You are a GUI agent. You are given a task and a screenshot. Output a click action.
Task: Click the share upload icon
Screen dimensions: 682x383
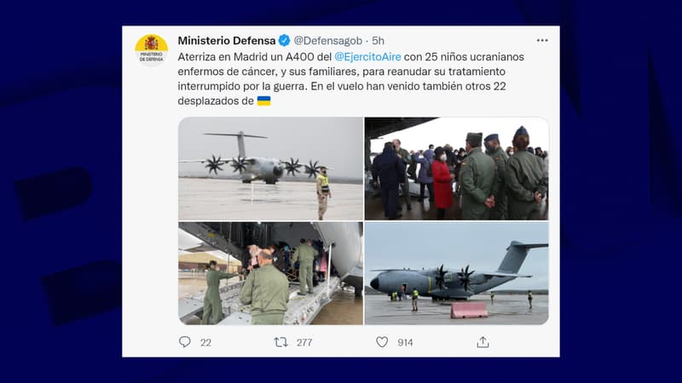[x=483, y=342]
